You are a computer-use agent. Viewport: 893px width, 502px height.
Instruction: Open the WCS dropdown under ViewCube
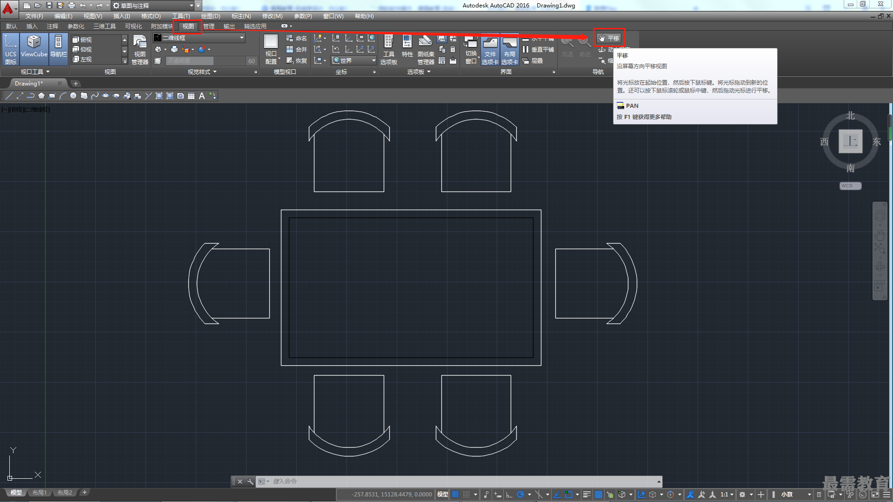851,186
